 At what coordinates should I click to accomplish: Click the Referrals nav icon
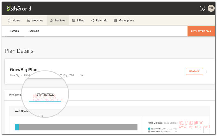coord(93,21)
